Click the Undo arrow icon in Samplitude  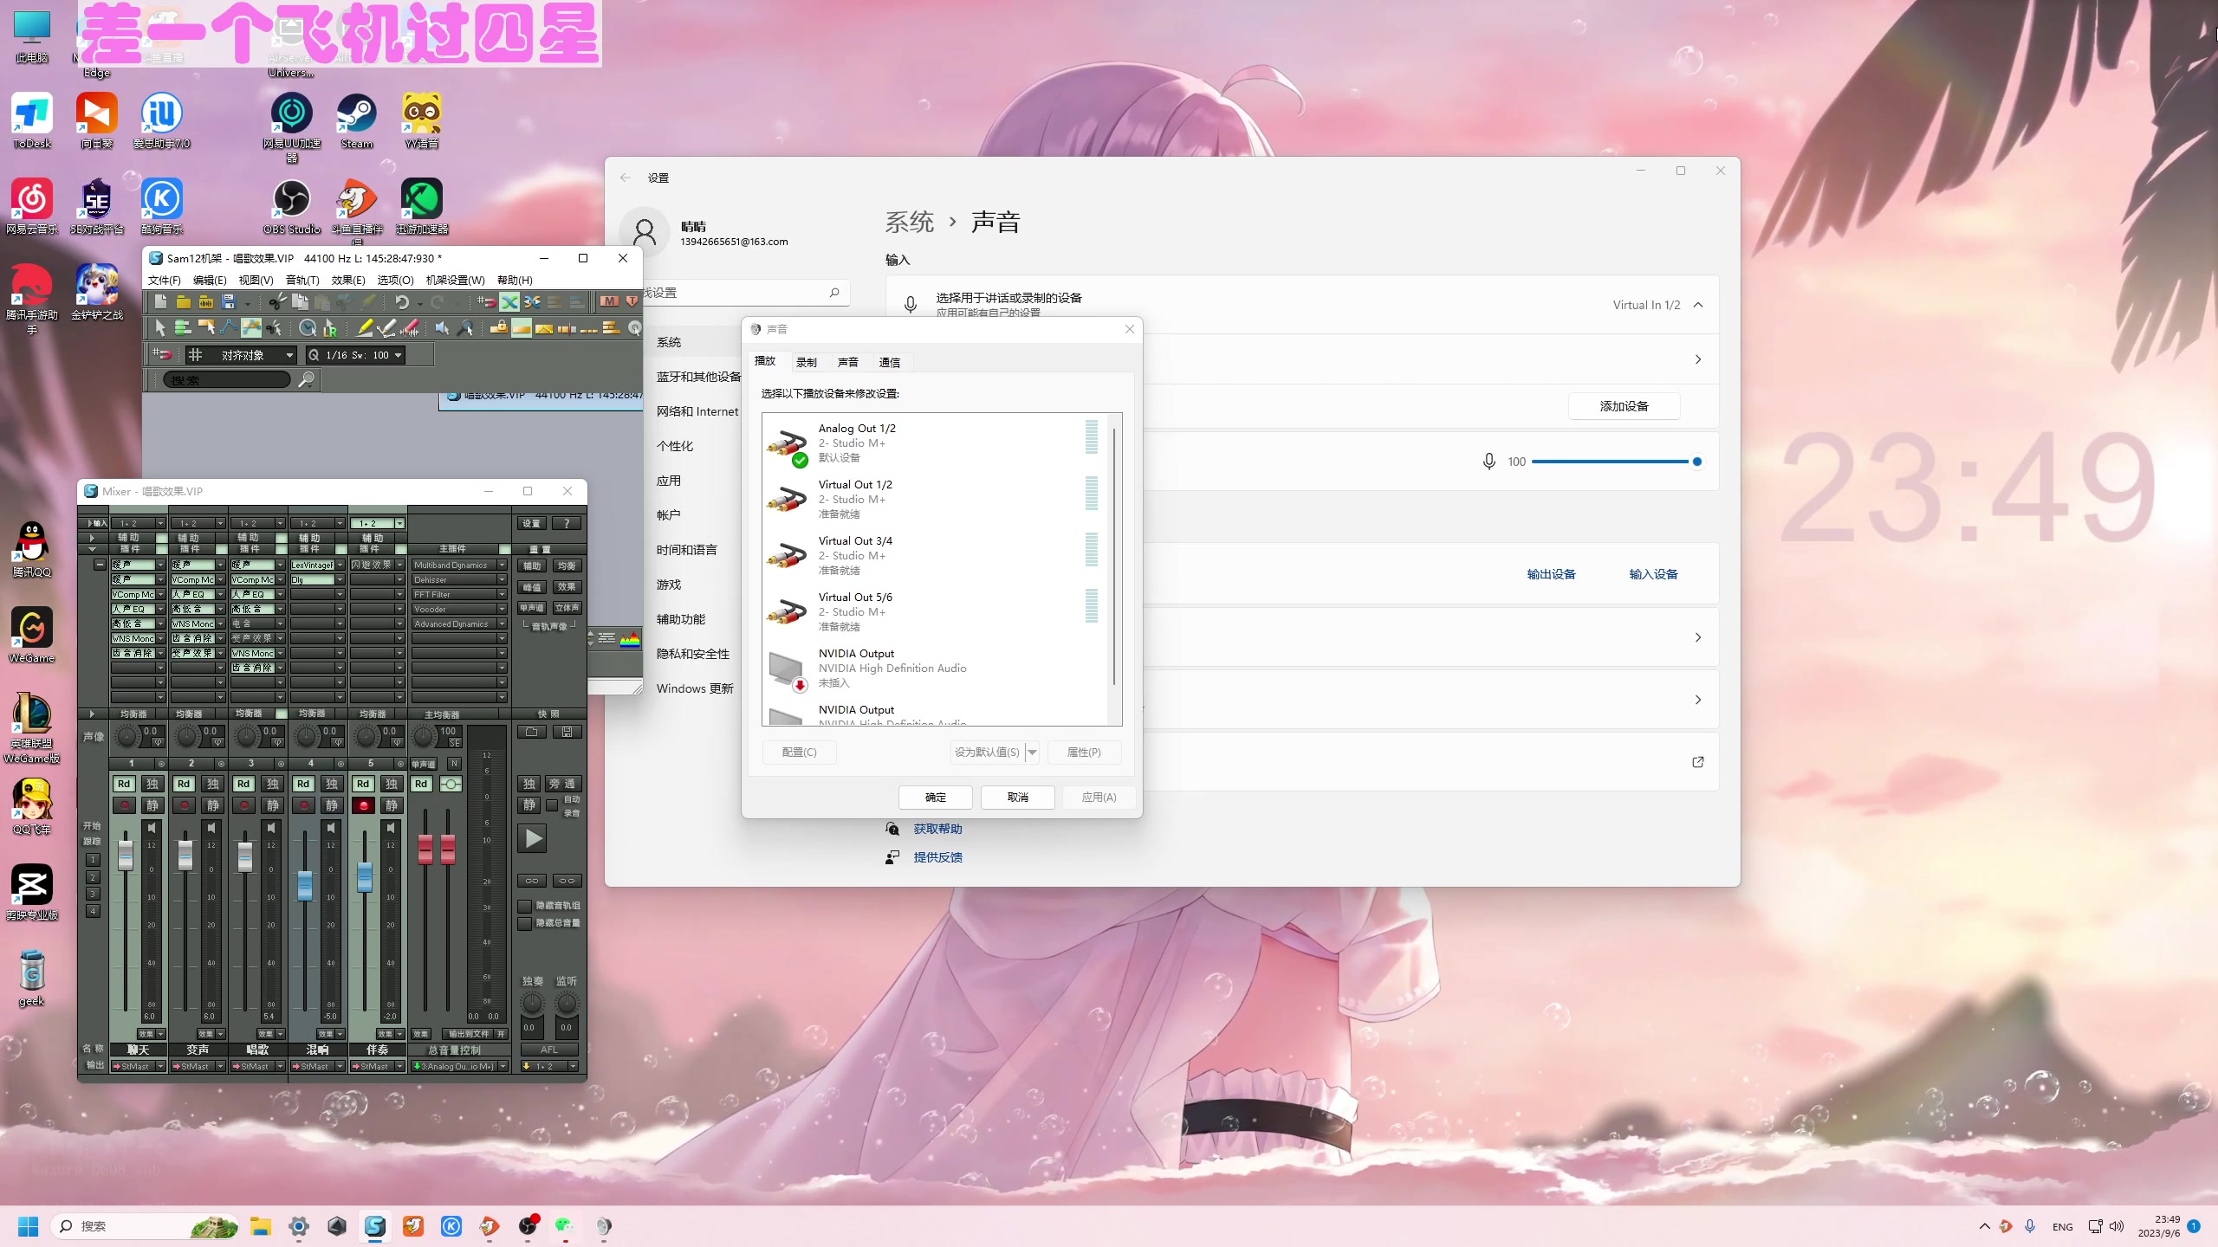pyautogui.click(x=401, y=301)
